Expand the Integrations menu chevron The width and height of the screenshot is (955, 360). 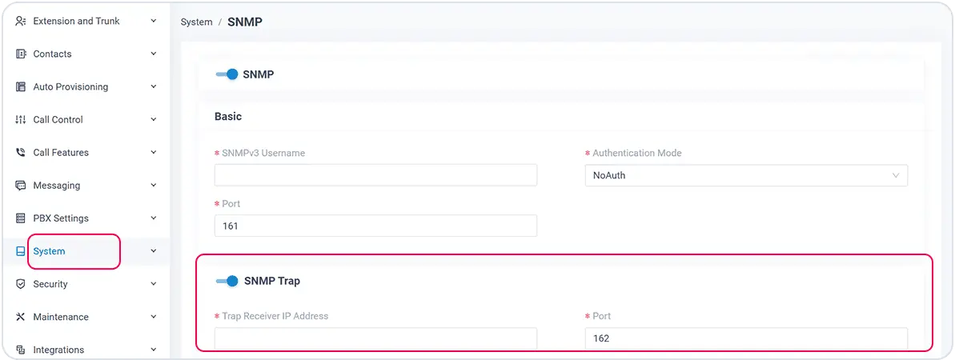pyautogui.click(x=153, y=350)
